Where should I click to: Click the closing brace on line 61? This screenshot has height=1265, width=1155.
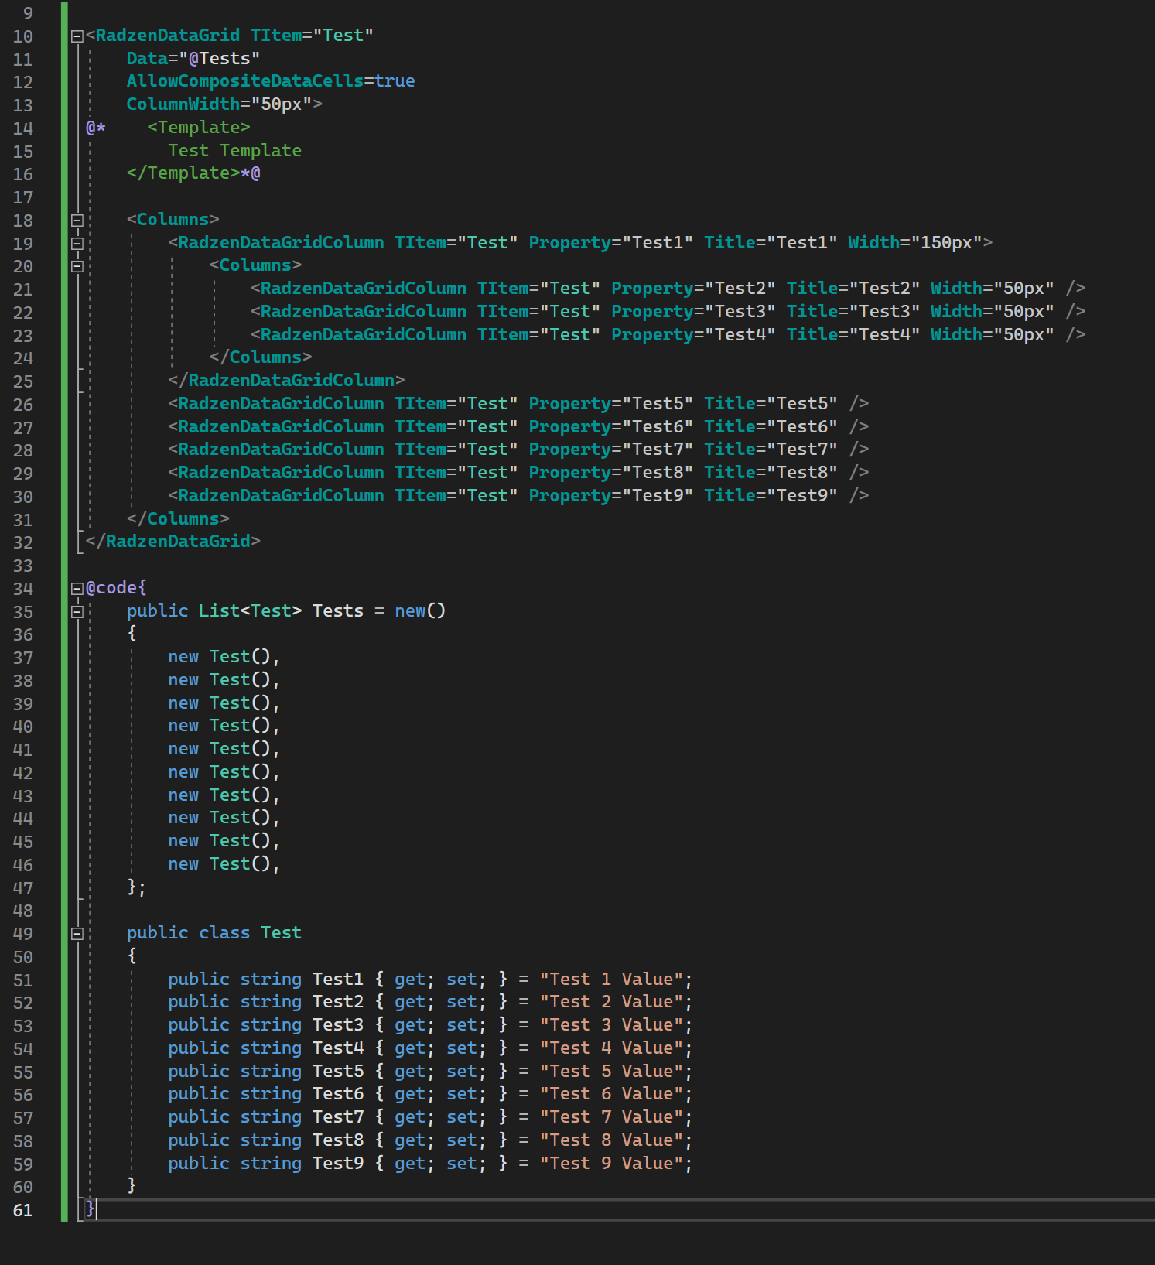91,1209
